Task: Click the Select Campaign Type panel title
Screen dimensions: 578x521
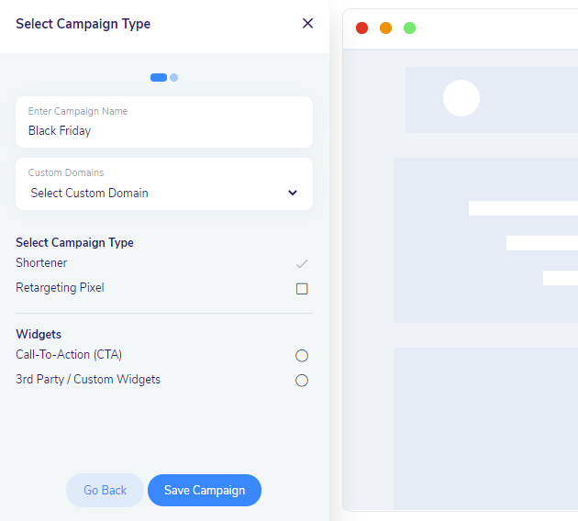Action: [x=83, y=24]
